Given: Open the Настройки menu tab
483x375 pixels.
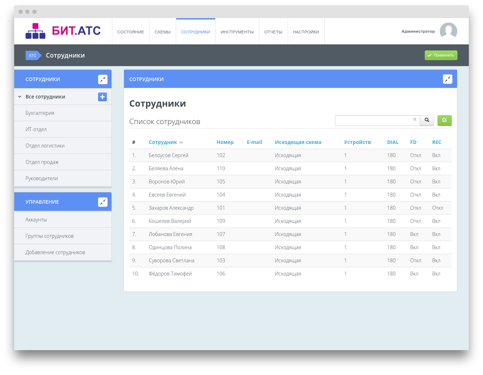Looking at the screenshot, I should pos(306,32).
